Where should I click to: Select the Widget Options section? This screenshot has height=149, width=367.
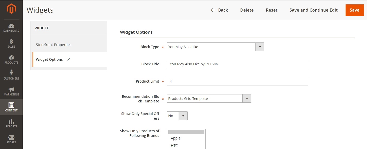click(x=49, y=59)
